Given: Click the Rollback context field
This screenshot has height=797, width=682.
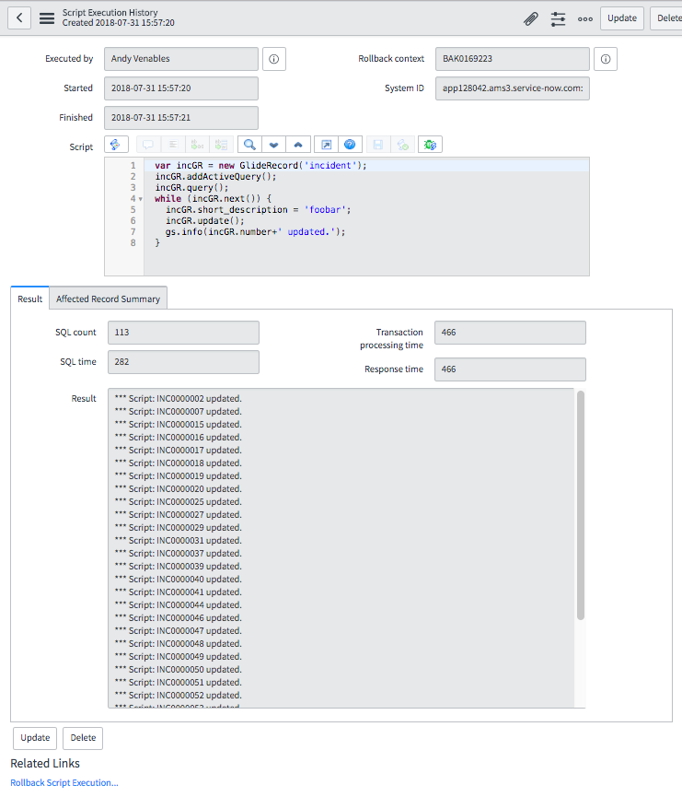Looking at the screenshot, I should (513, 59).
